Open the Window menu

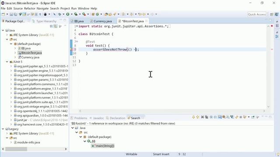[84, 8]
